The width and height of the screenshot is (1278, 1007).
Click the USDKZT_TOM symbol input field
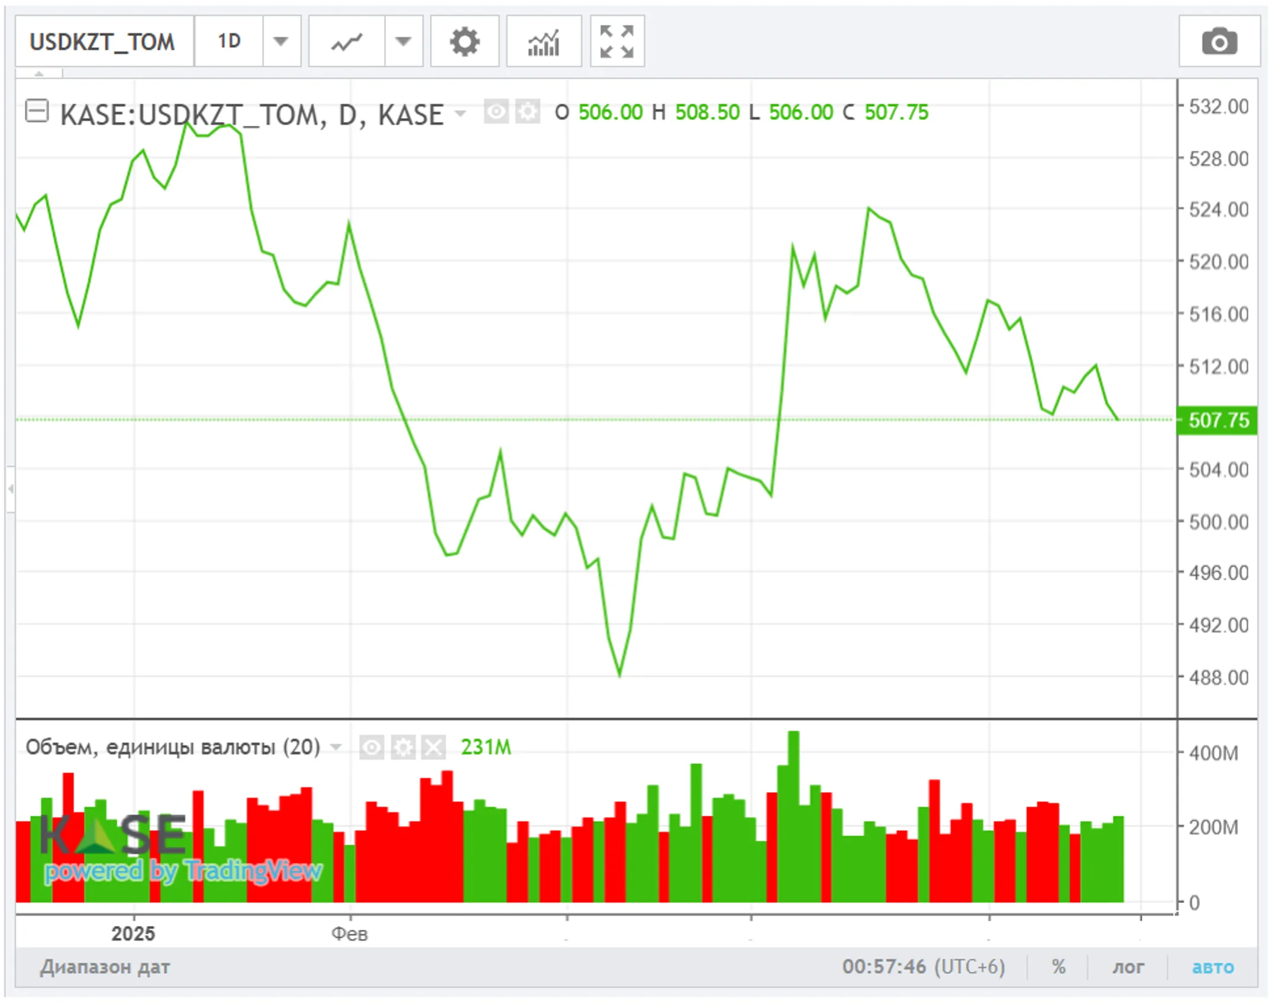coord(103,41)
